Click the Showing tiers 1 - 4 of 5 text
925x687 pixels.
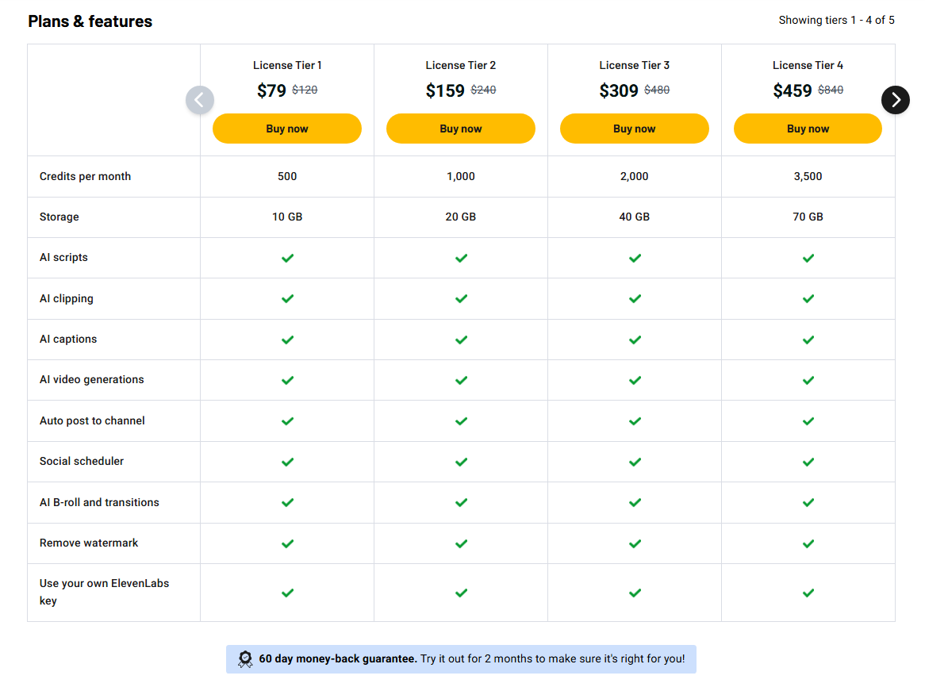836,20
